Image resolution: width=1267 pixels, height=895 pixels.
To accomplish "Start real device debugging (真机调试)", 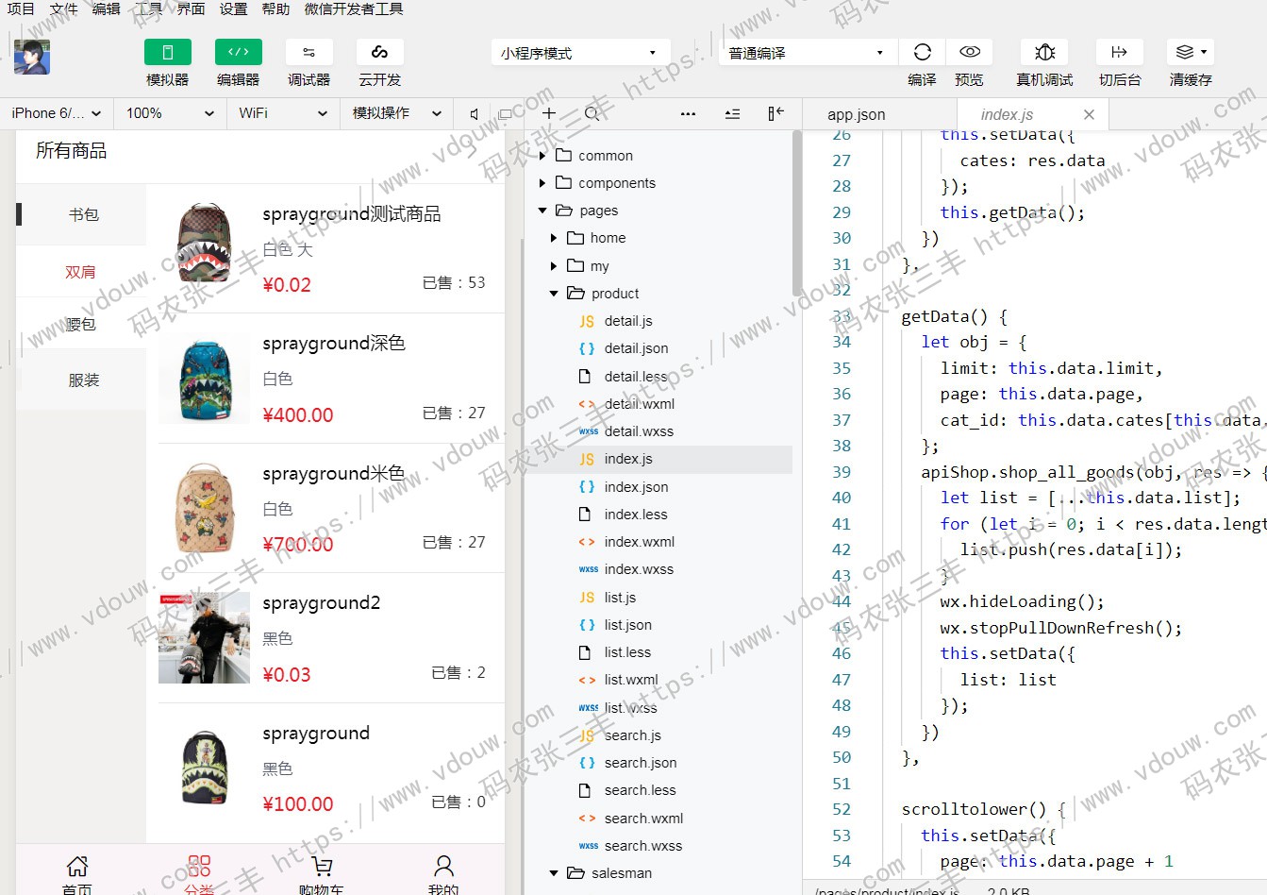I will (x=1044, y=53).
